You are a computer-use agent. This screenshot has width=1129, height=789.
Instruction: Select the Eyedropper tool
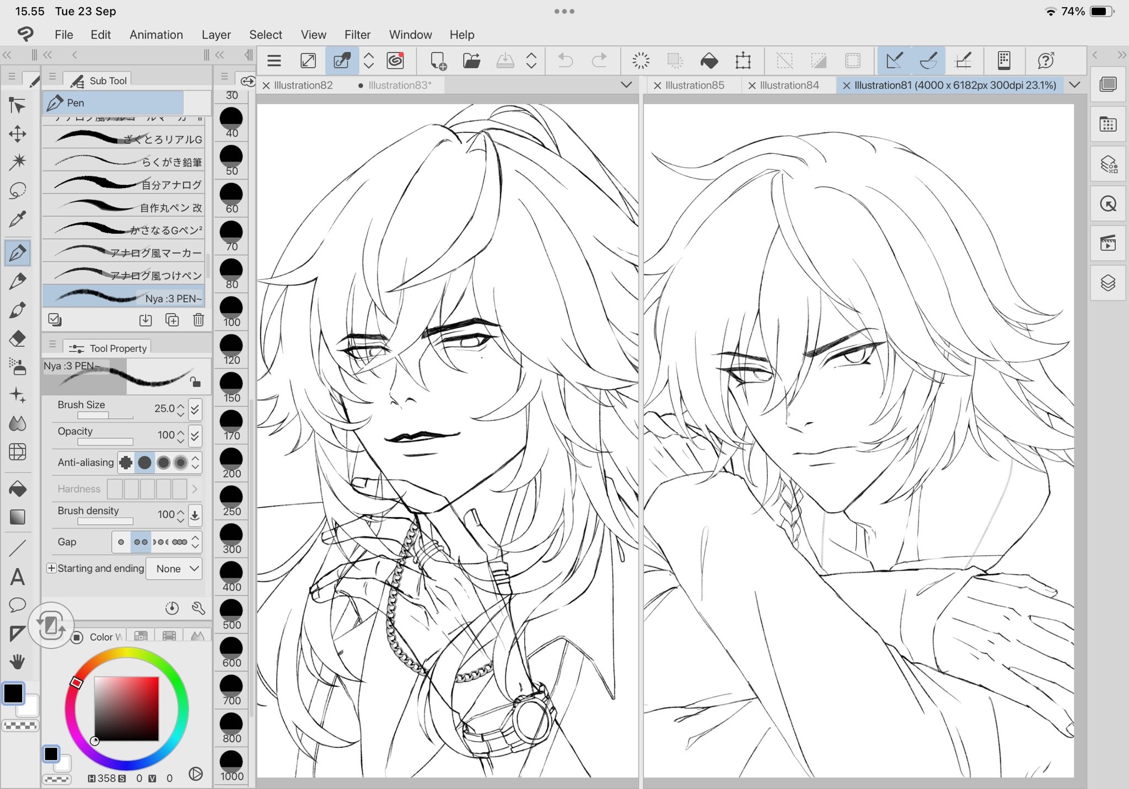point(17,219)
